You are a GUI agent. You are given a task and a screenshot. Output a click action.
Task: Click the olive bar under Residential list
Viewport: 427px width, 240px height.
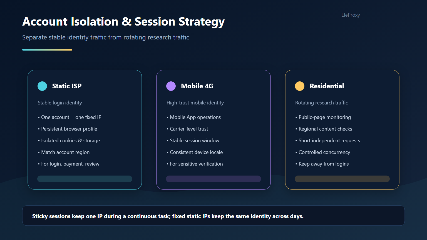[342, 179]
